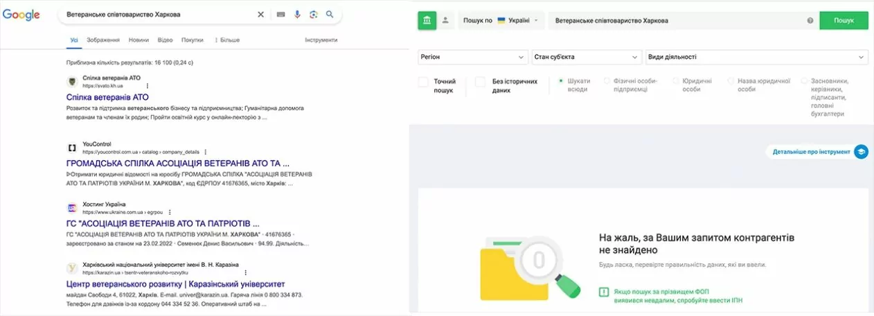Select Засновники, керівники, підписанти radio option
This screenshot has height=316, width=874.
click(805, 81)
